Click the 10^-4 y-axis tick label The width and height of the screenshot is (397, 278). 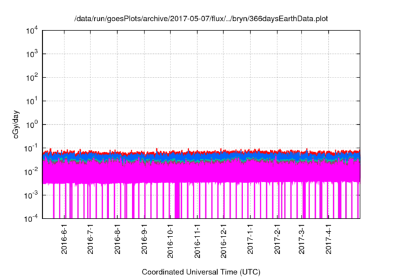point(31,218)
